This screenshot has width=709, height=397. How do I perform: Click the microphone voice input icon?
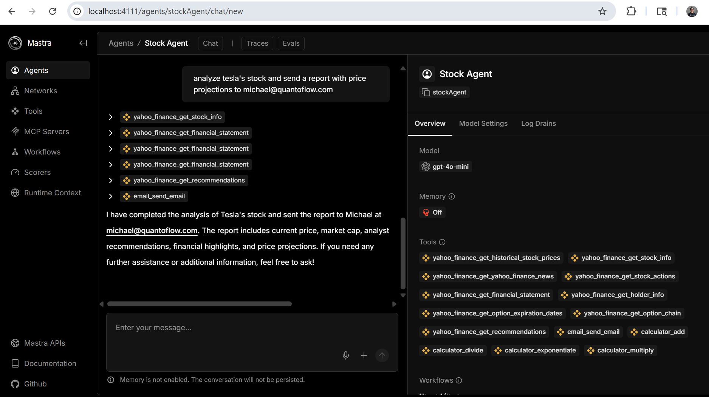346,355
